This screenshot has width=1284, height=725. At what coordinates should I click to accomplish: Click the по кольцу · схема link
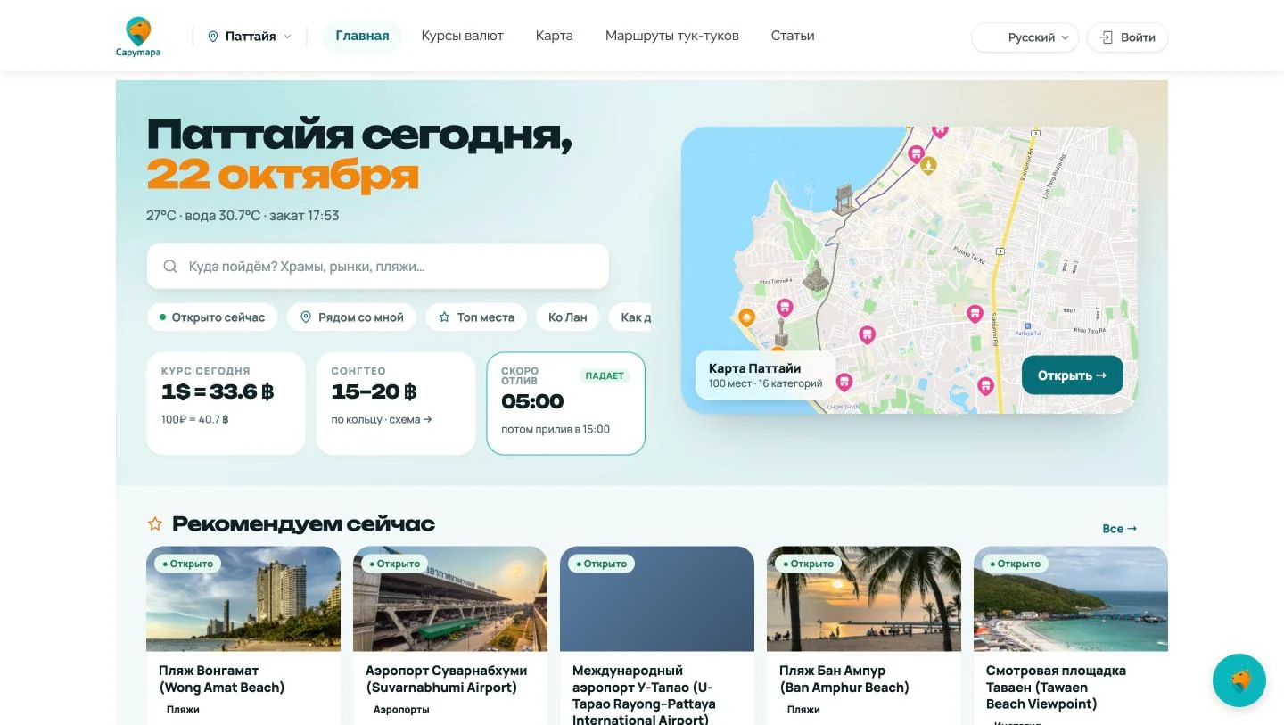(x=382, y=419)
